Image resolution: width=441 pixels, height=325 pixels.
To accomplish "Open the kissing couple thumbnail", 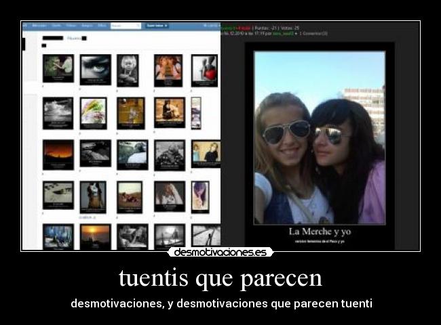I will (168, 70).
